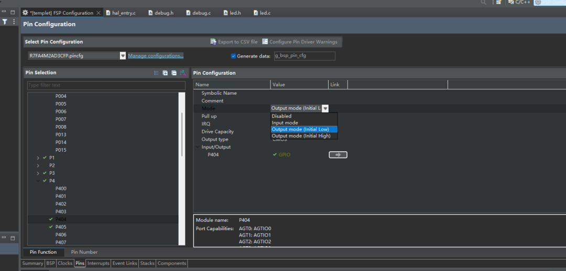Open the pin configuration file dropdown
Viewport: 566px width, 271px height.
(123, 56)
